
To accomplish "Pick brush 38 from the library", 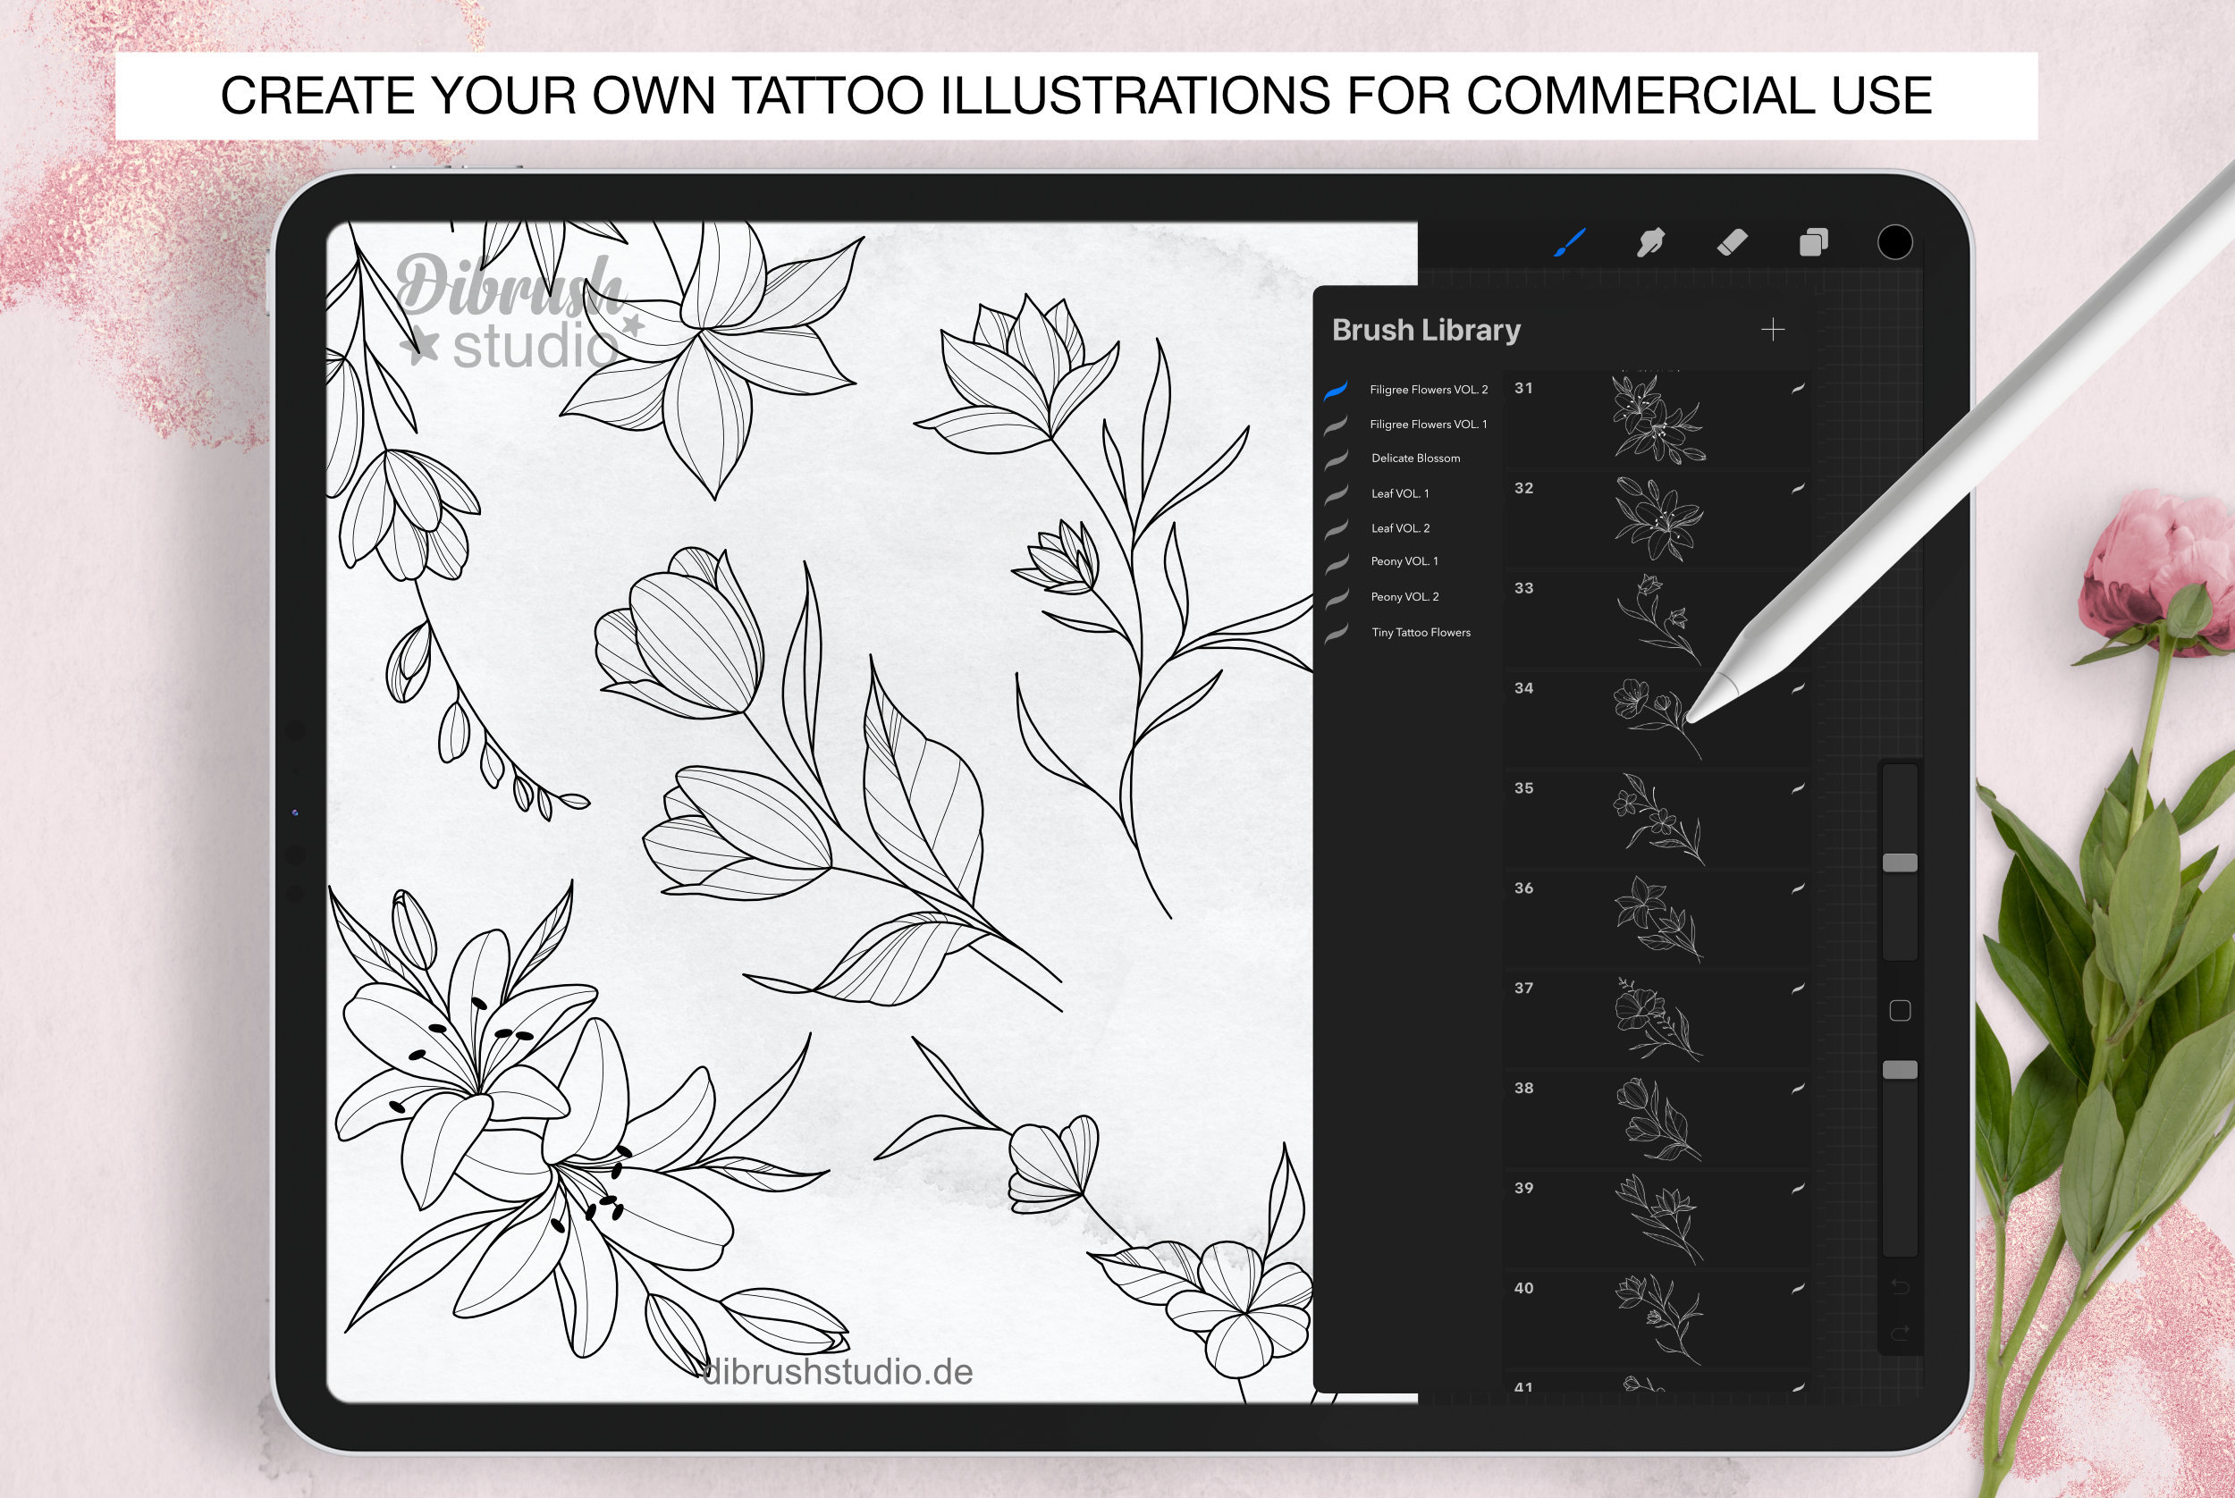I will pyautogui.click(x=1657, y=1120).
